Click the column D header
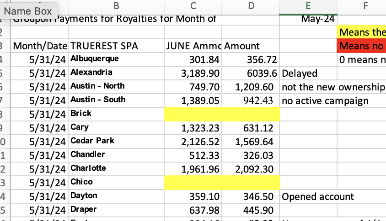 coord(251,6)
